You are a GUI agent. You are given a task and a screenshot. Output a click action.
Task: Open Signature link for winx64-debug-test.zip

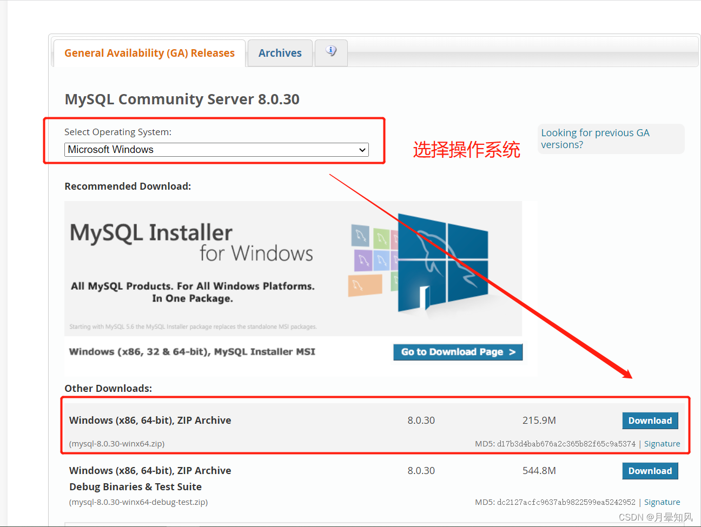coord(662,502)
